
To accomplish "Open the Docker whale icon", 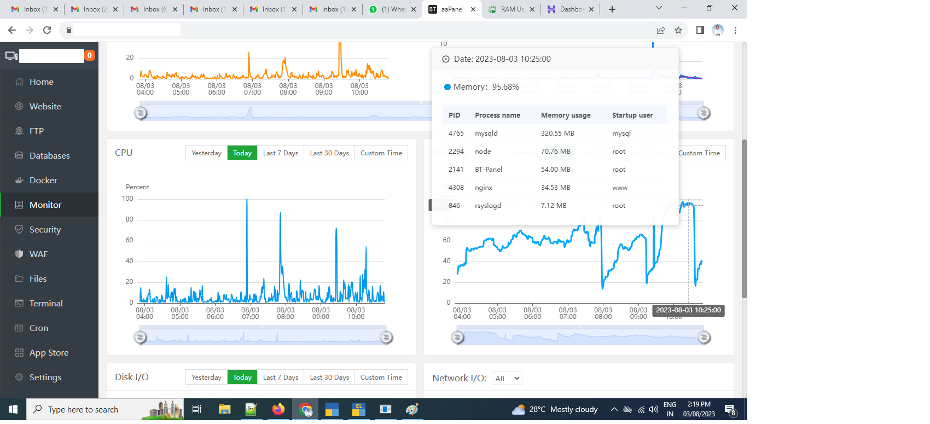I will coord(19,181).
